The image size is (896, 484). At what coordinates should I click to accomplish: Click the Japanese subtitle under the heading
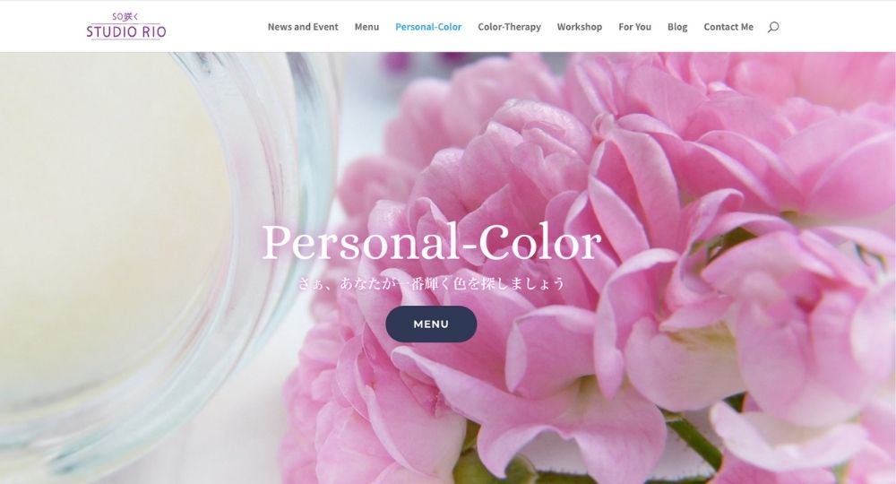pyautogui.click(x=432, y=283)
